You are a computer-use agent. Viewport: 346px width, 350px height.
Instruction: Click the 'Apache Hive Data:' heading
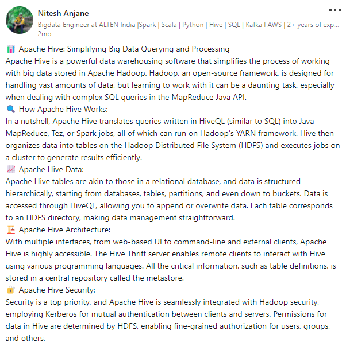[x=51, y=169]
